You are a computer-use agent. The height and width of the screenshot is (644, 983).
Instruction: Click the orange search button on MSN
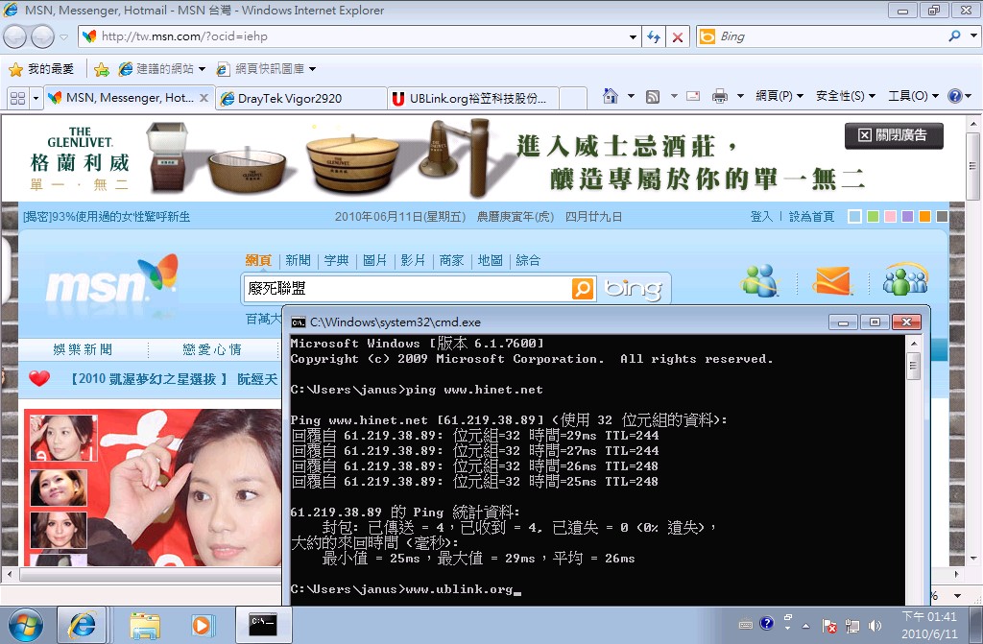click(583, 289)
